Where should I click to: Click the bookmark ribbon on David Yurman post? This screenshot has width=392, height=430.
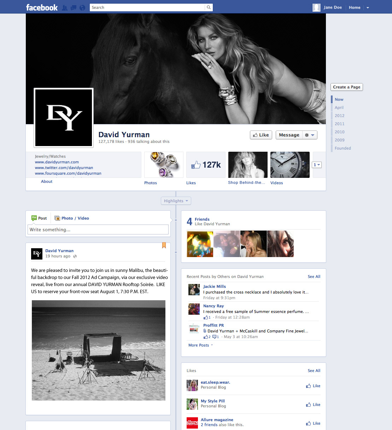click(x=164, y=245)
